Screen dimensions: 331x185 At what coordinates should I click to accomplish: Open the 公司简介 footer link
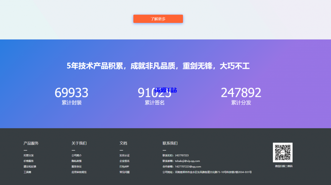point(77,156)
